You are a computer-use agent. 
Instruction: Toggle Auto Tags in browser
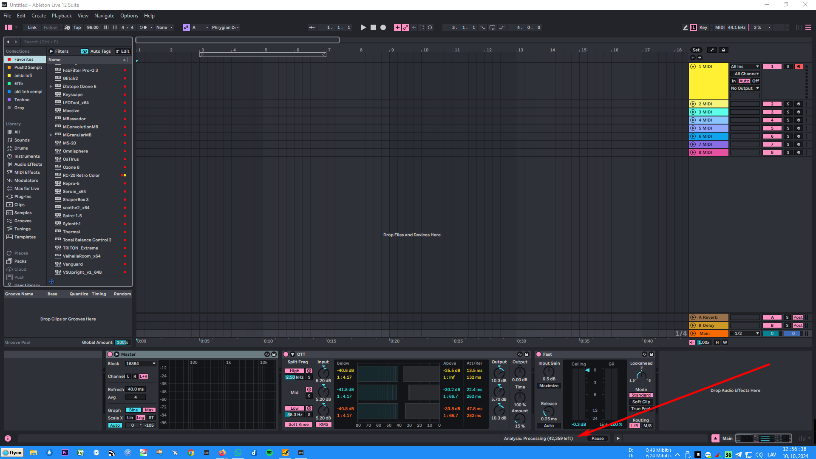tap(96, 51)
